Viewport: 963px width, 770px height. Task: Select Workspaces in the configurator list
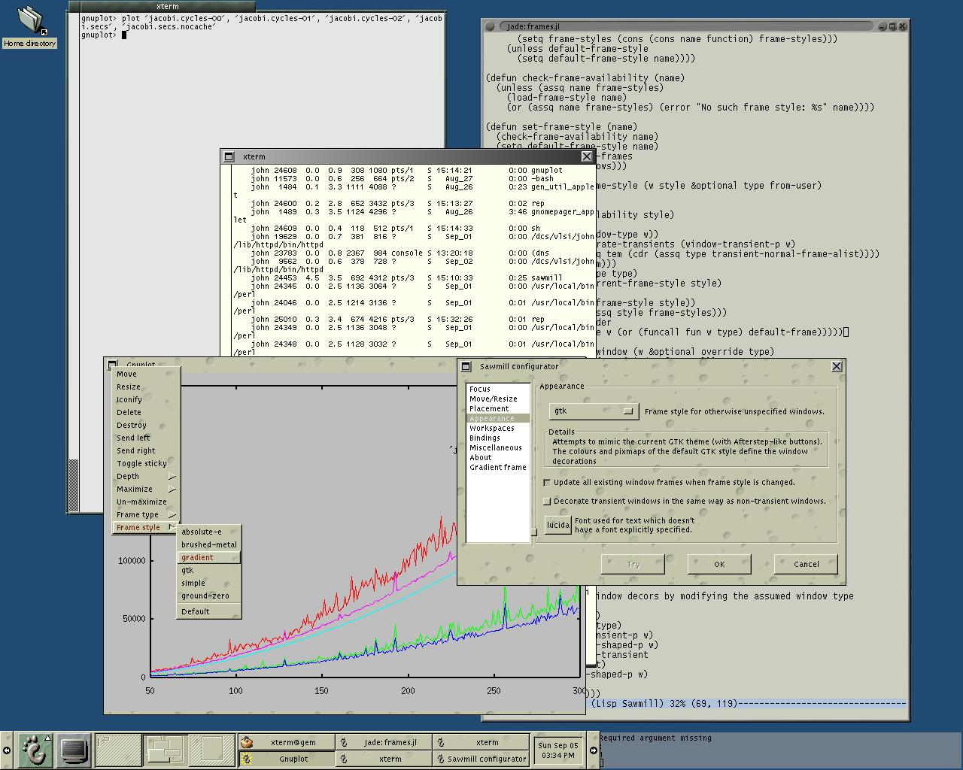coord(492,428)
